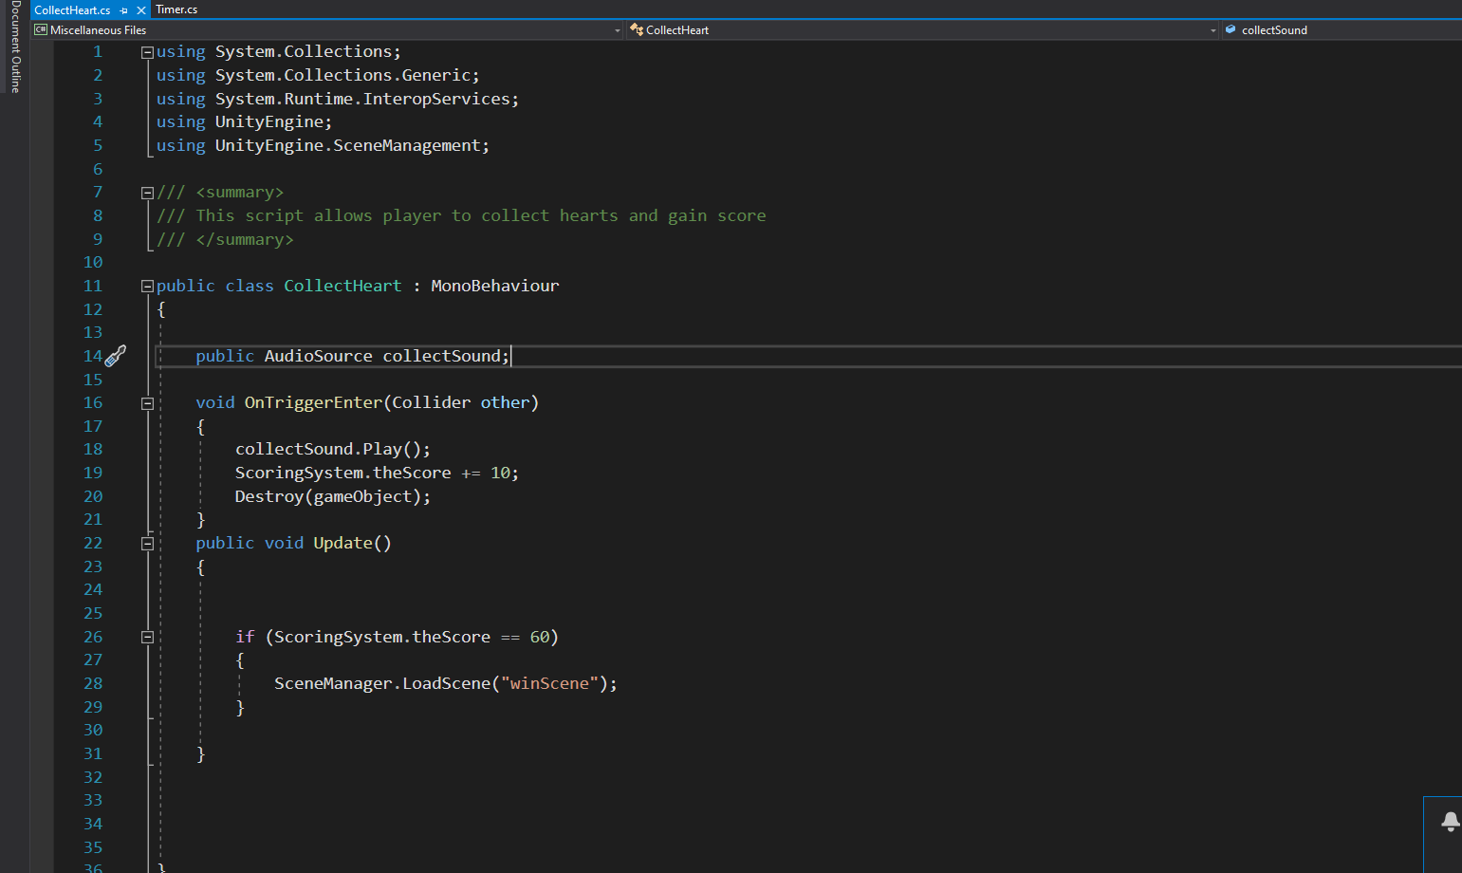Collapse the CollectHeart class region
Viewport: 1462px width, 873px height.
(147, 287)
